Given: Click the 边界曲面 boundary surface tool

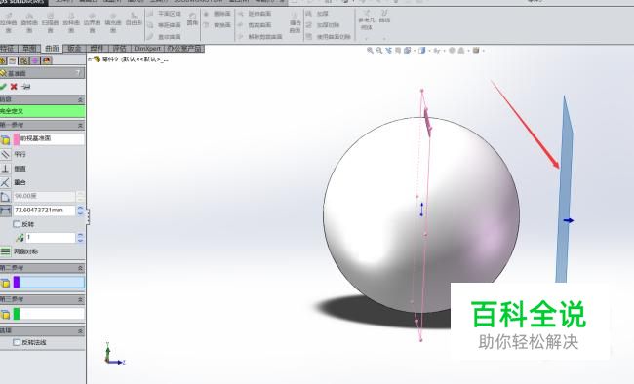Looking at the screenshot, I should coord(93,22).
